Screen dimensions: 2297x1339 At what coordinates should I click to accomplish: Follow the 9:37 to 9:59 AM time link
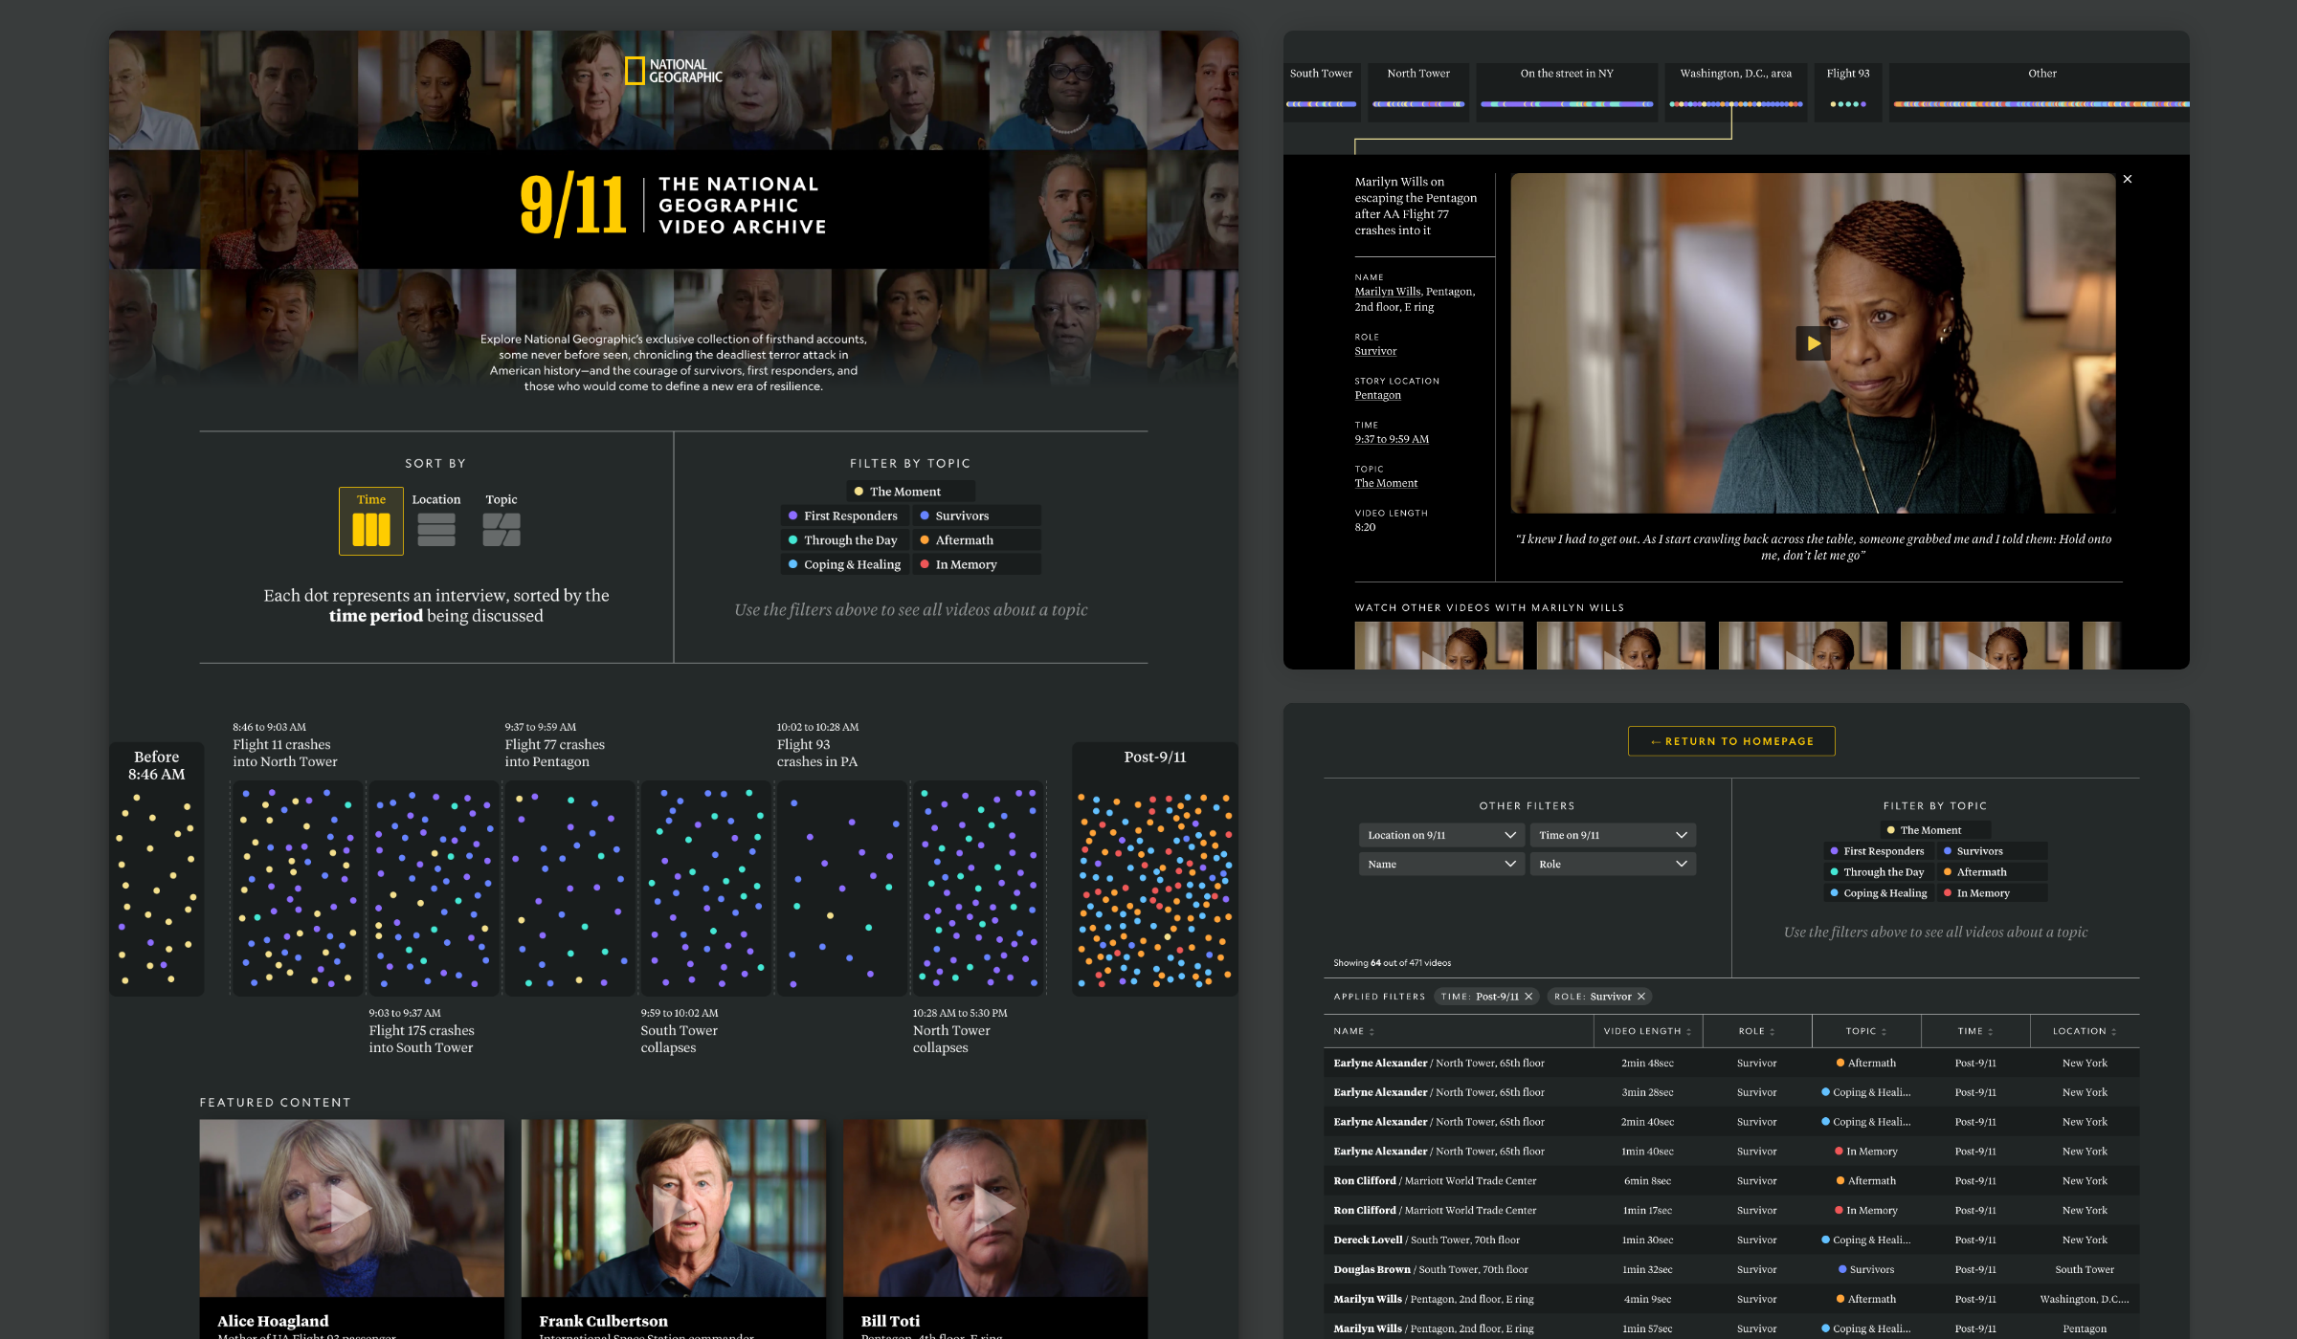coord(1392,439)
